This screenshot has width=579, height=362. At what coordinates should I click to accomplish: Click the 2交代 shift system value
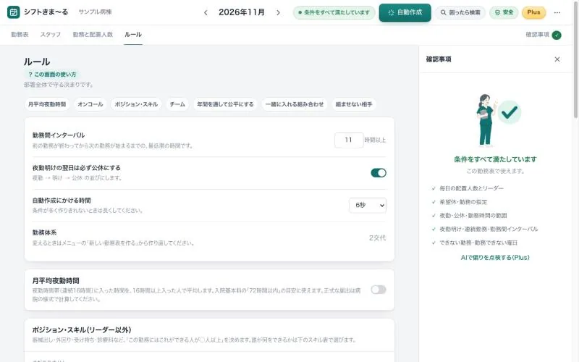[x=377, y=238]
